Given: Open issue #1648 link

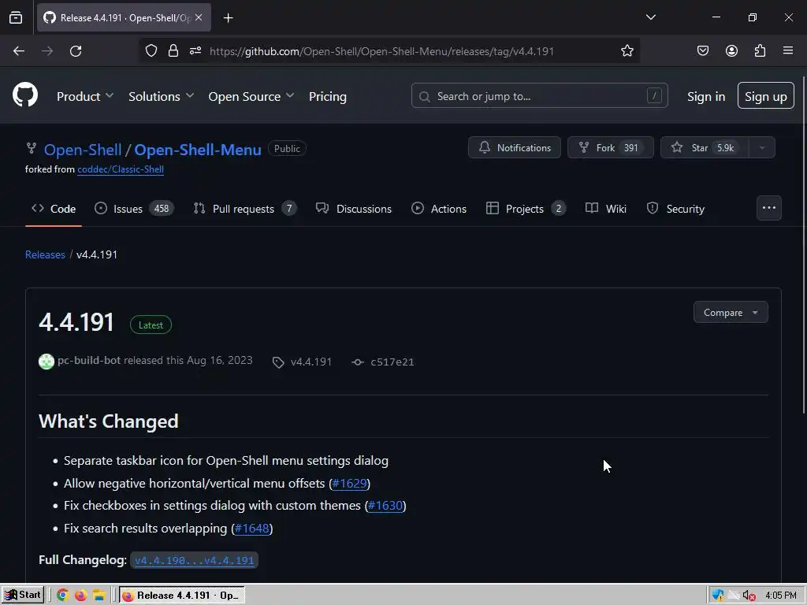Looking at the screenshot, I should coord(251,529).
